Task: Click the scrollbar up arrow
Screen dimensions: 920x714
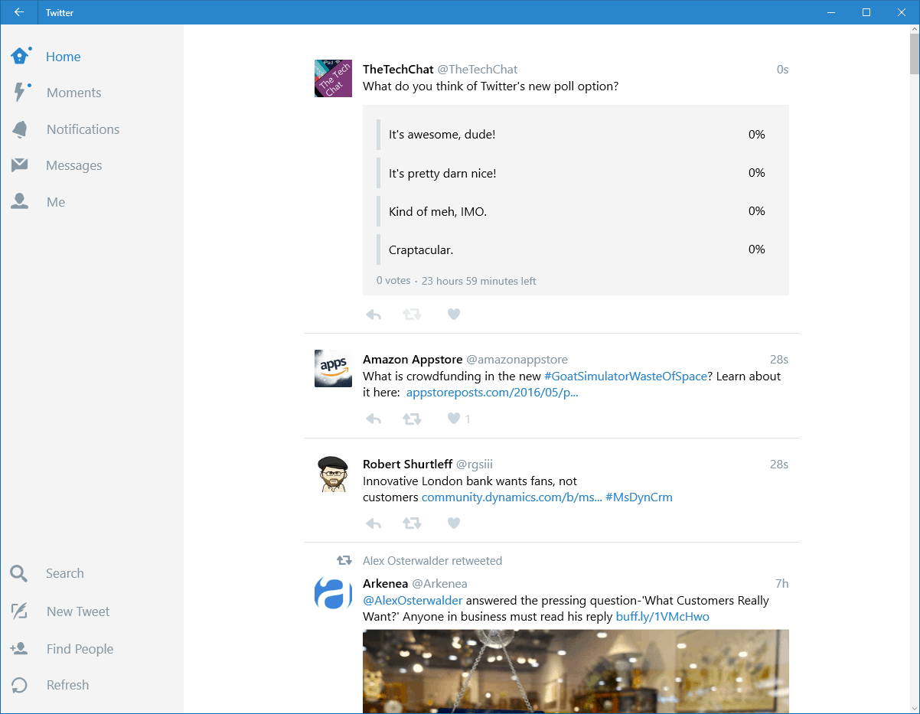Action: 914,30
